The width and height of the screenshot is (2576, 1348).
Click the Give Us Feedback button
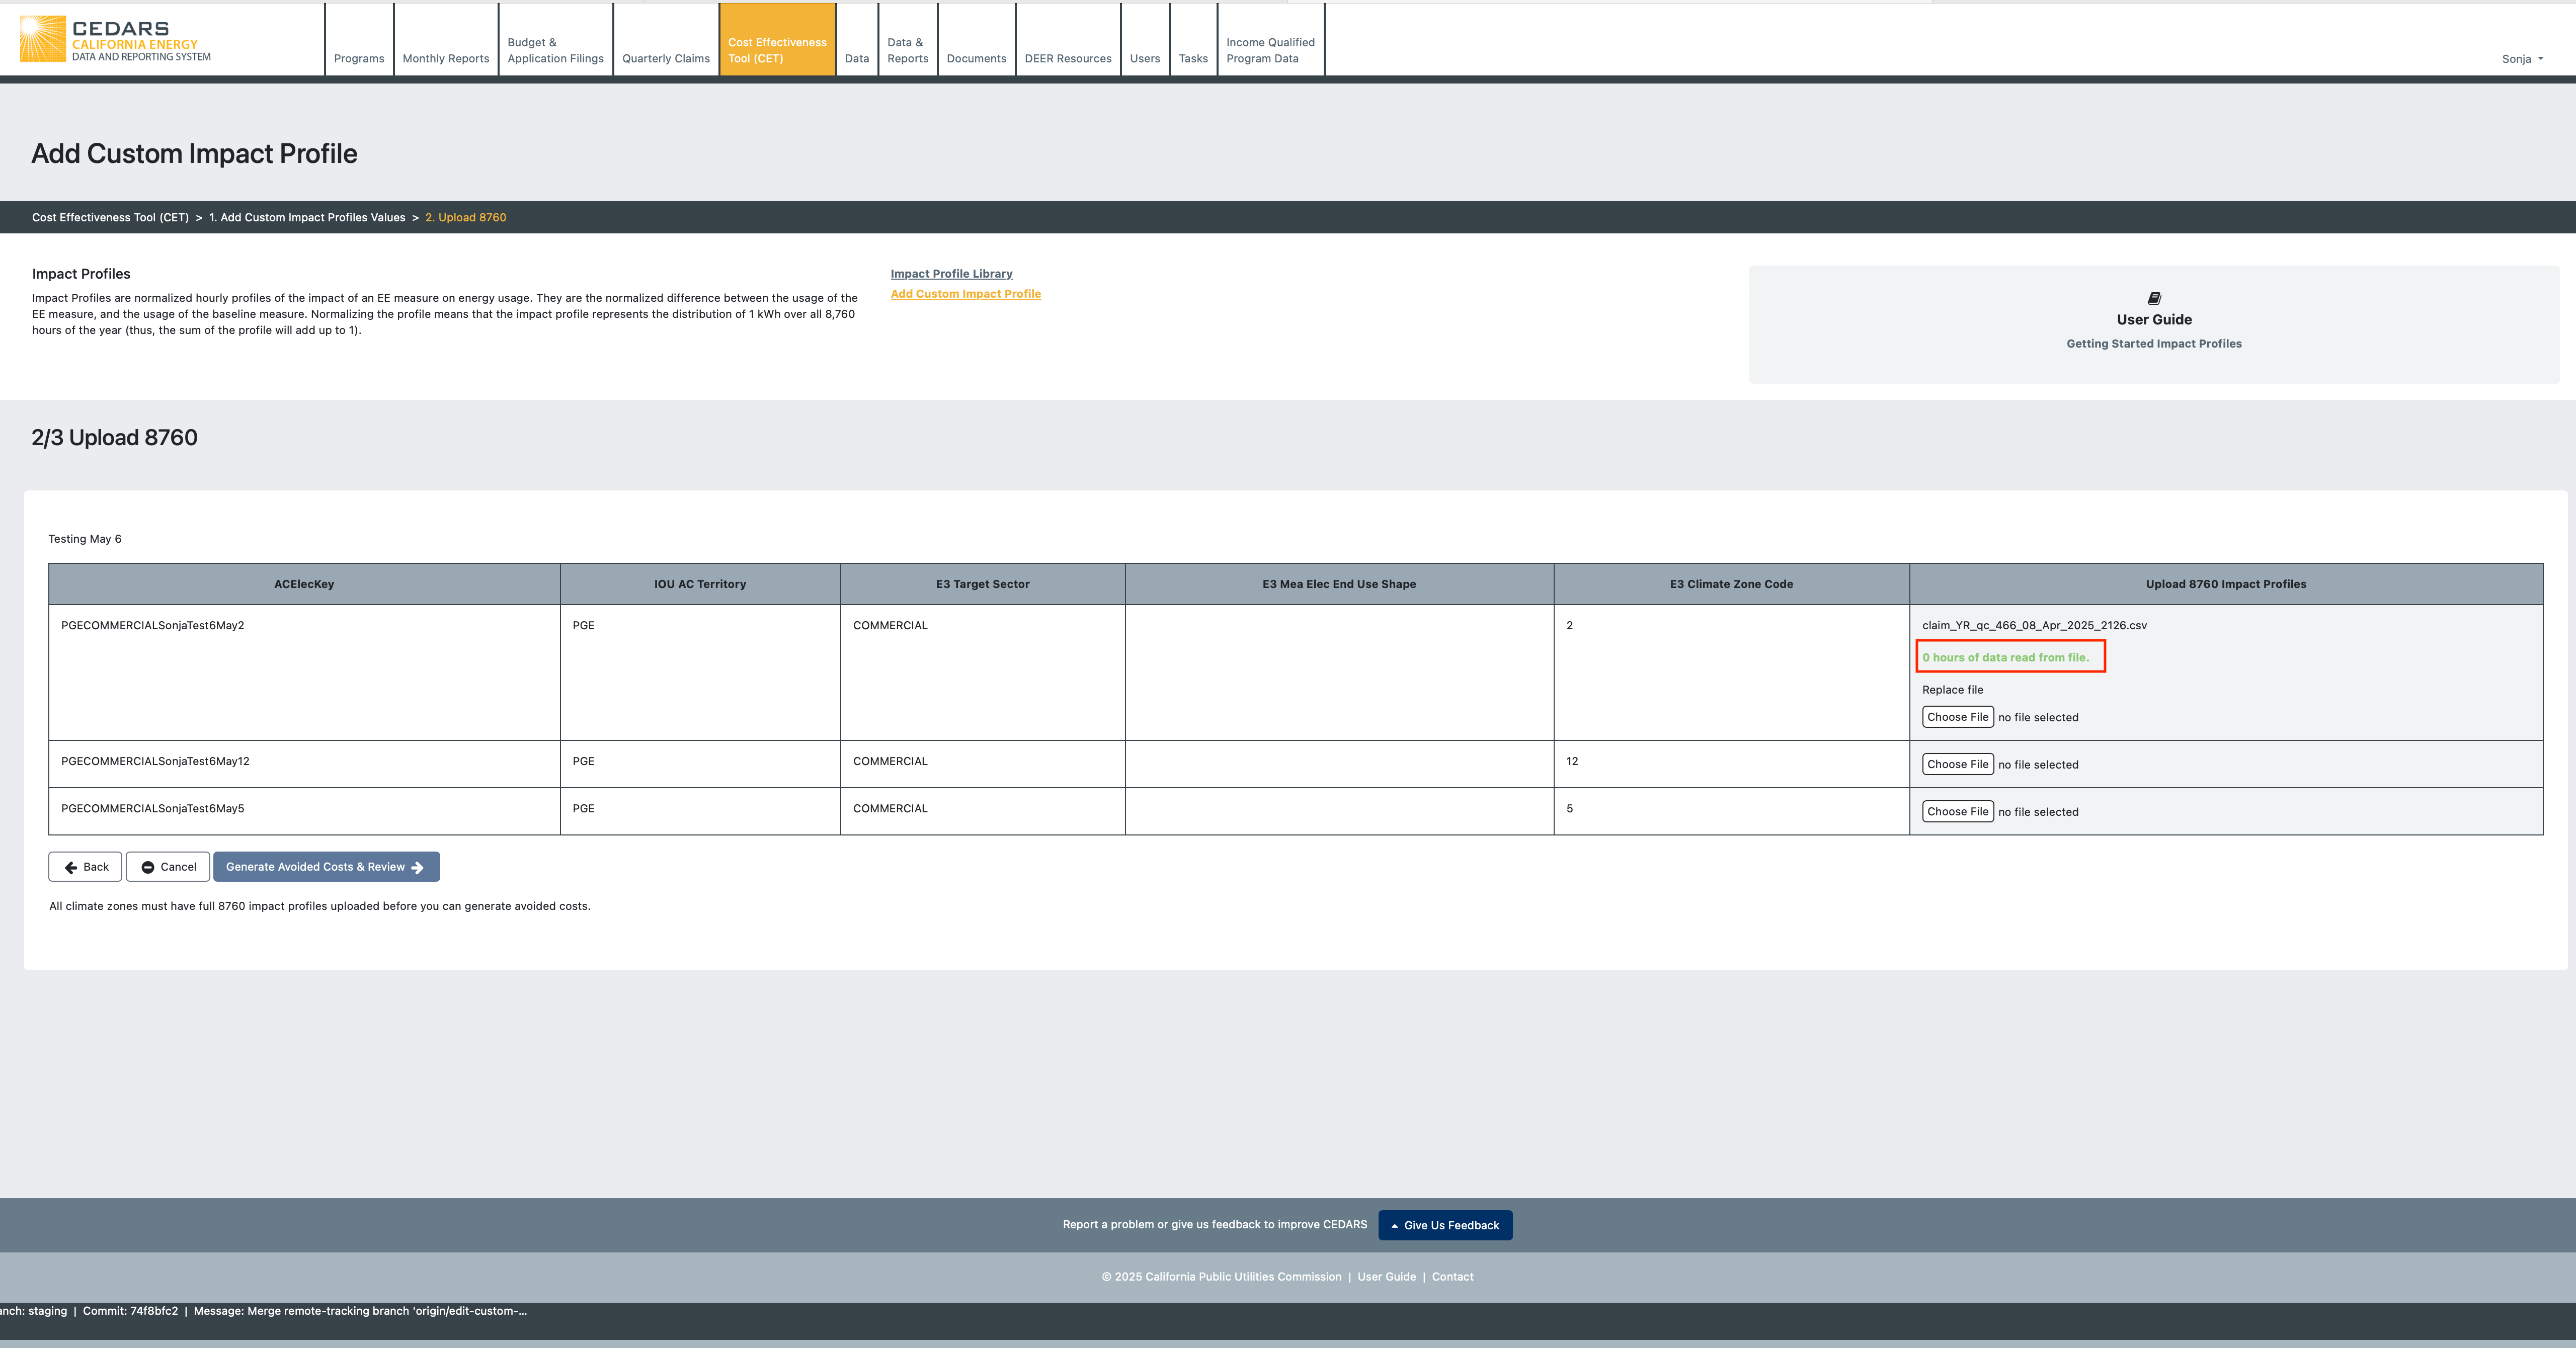coord(1445,1225)
